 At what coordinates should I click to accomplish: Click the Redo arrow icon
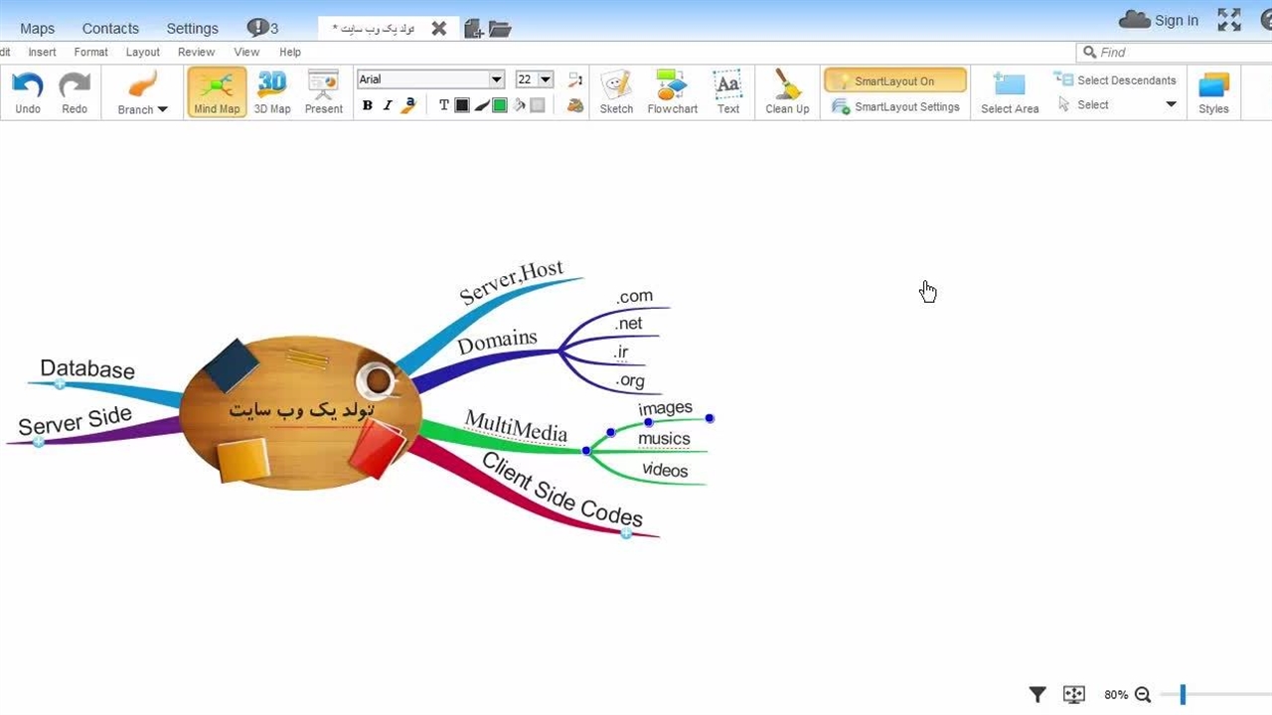point(75,85)
